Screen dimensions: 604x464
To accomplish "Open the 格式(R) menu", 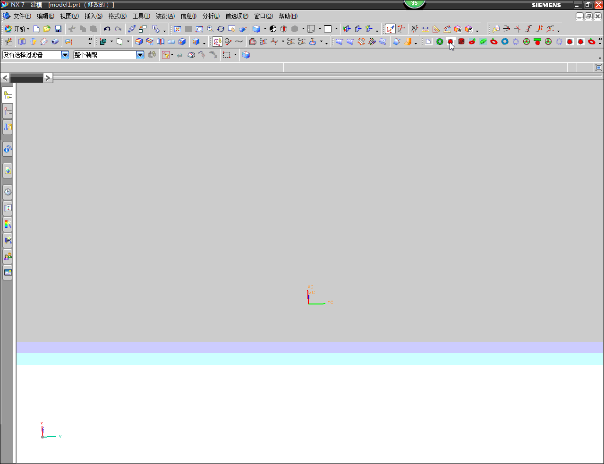I will point(118,16).
